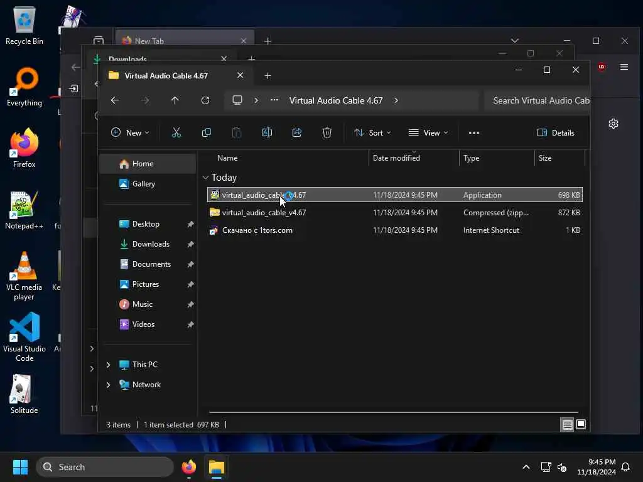This screenshot has height=482, width=643.
Task: Show hidden system tray icons
Action: pos(526,467)
